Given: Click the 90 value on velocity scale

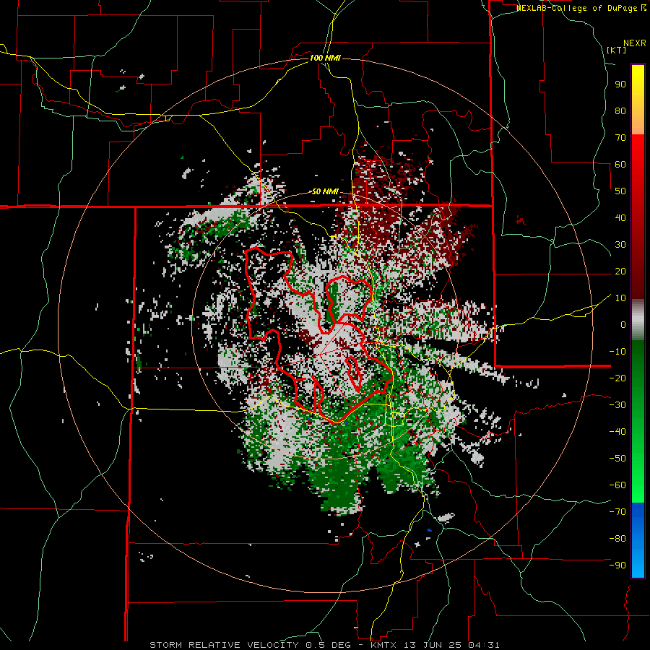Looking at the screenshot, I should 620,84.
